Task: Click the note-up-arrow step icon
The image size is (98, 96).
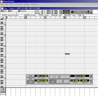Action: pyautogui.click(x=85, y=12)
